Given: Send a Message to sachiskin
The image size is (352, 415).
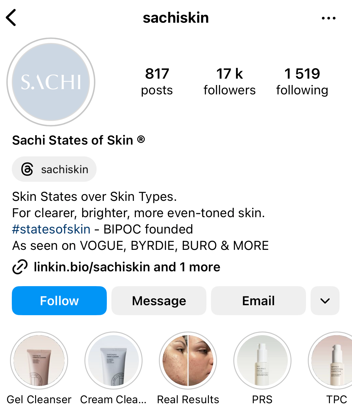Looking at the screenshot, I should coord(159,301).
